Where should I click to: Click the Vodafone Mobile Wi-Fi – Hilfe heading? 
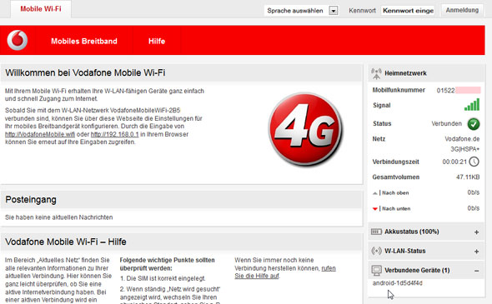point(66,242)
